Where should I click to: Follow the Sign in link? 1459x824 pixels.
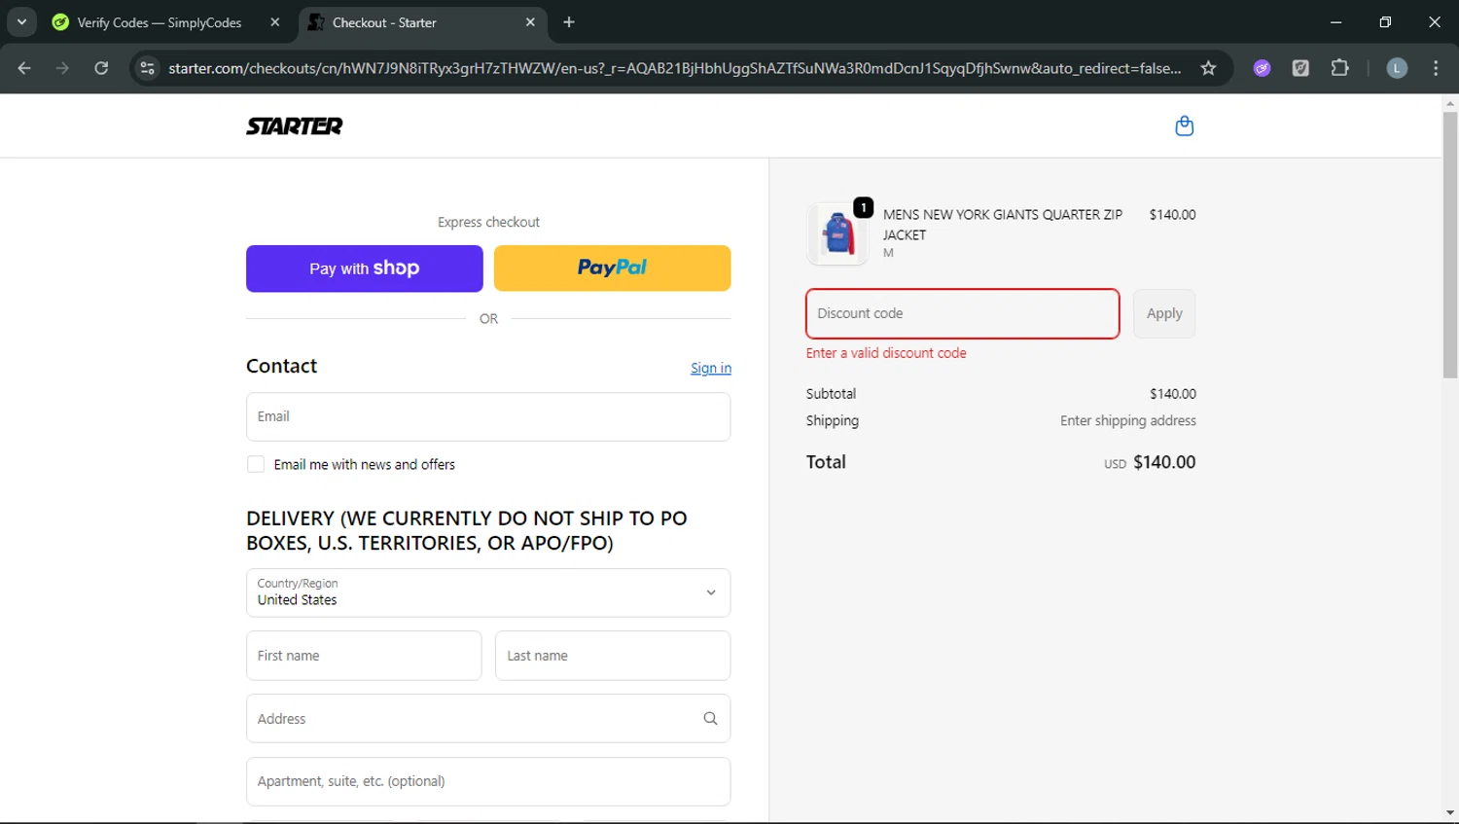pyautogui.click(x=711, y=368)
